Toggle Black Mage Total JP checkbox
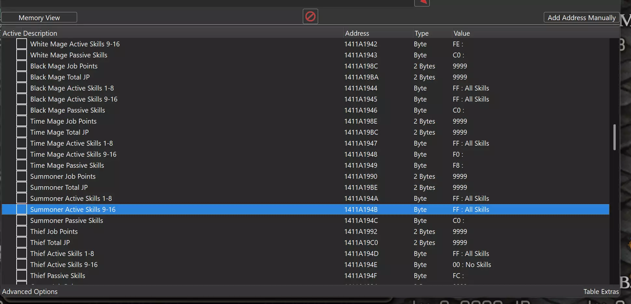The width and height of the screenshot is (631, 304). coord(22,77)
